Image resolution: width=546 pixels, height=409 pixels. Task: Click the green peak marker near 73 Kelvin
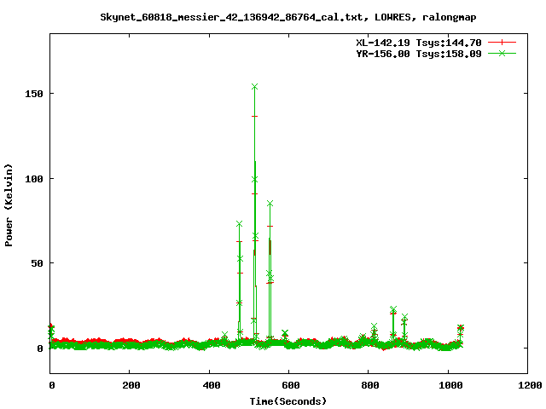click(239, 223)
